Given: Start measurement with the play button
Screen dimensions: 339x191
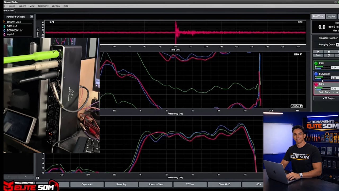Looking at the screenshot, I should [x=318, y=52].
